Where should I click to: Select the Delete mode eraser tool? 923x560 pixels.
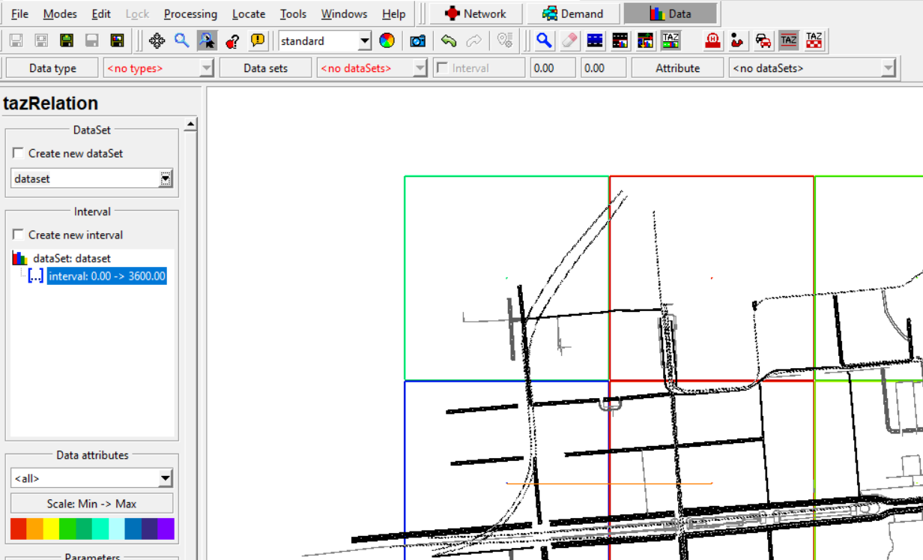568,40
